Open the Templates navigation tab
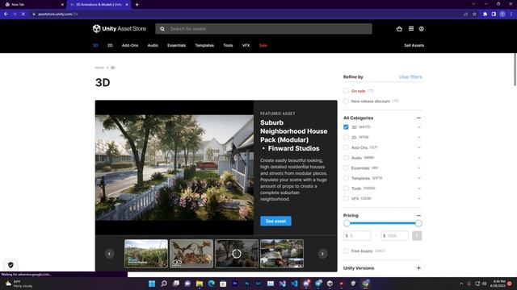 tap(204, 45)
